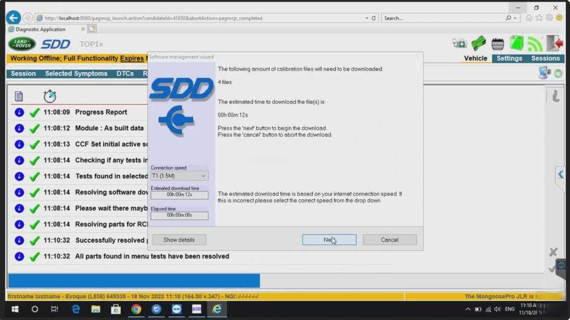This screenshot has height=320, width=570.
Task: Open the Selected Symptoms tab
Action: point(77,74)
